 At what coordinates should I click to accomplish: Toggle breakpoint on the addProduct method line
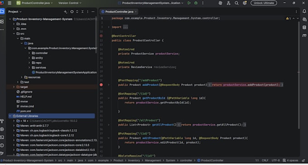[101, 85]
